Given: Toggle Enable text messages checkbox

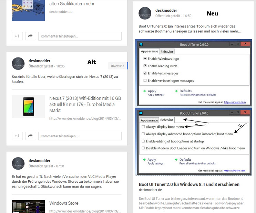Looking at the screenshot, I should [x=145, y=73].
